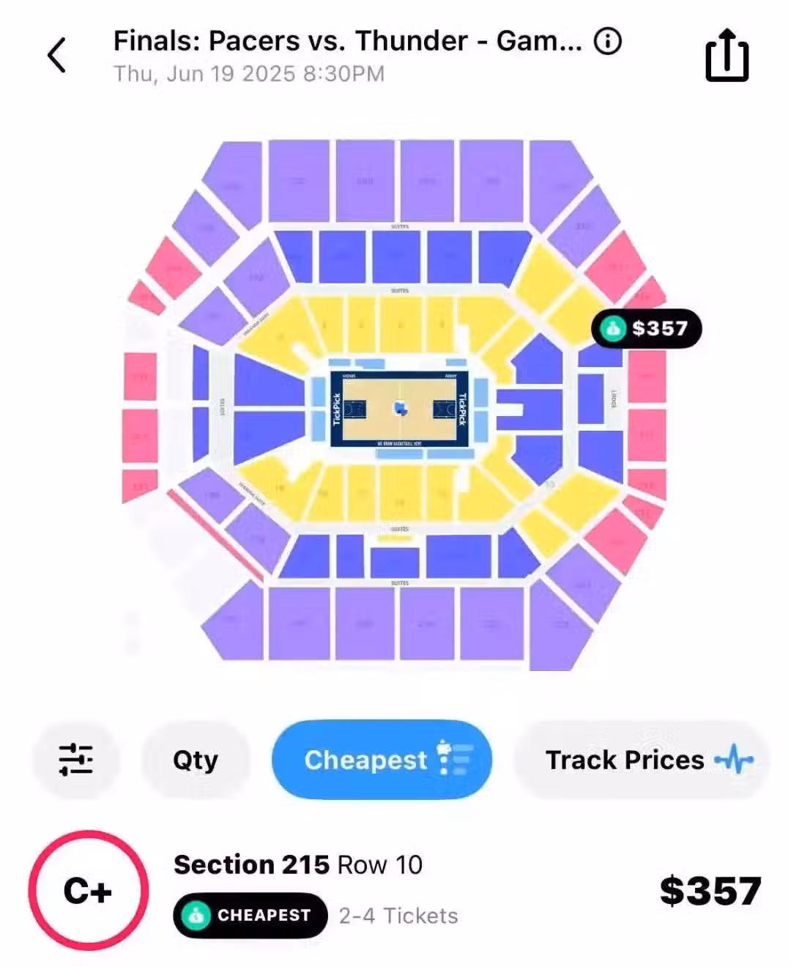This screenshot has width=791, height=967.
Task: Open the filter sliders icon
Action: pos(75,760)
